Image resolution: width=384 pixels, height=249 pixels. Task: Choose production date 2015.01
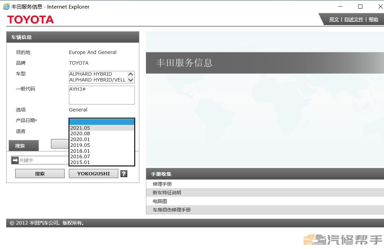(102, 162)
